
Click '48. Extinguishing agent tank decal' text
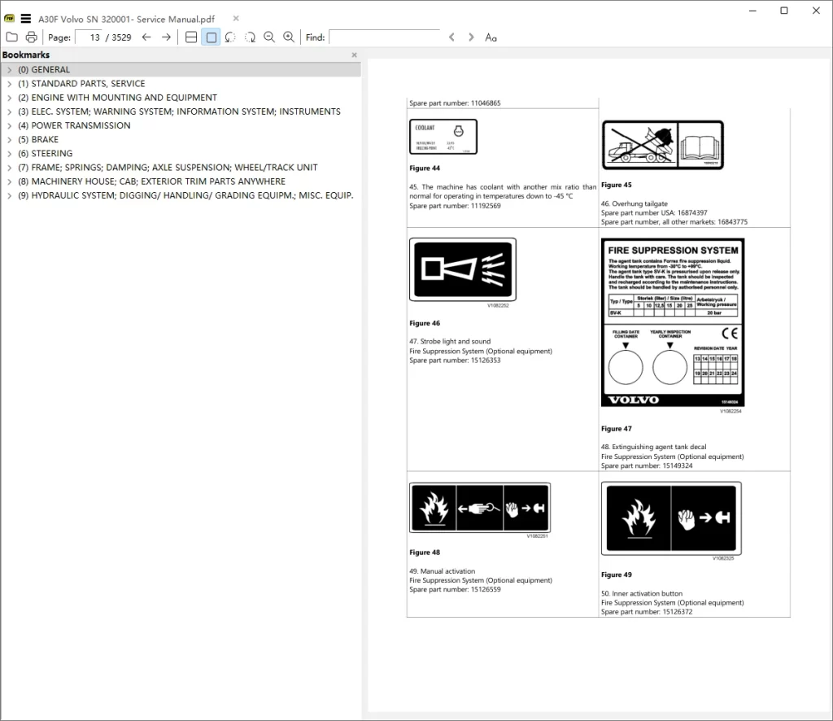(653, 447)
